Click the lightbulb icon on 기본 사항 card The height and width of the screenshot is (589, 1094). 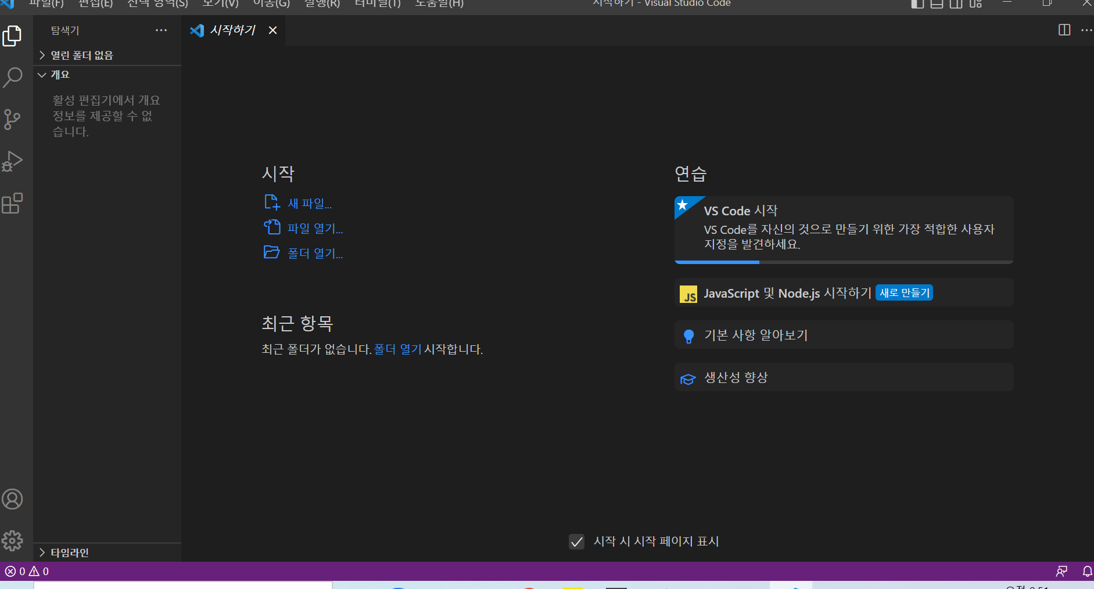click(688, 336)
